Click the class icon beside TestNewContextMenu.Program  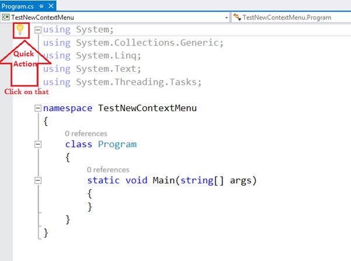[237, 18]
